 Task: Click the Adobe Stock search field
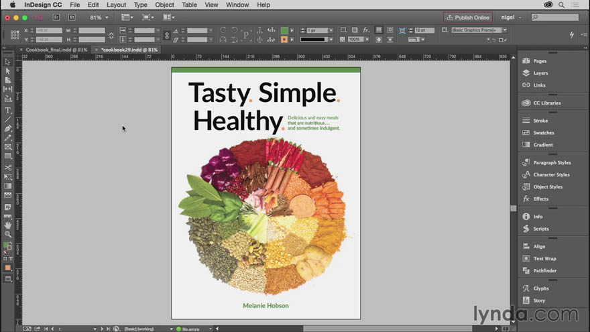(x=555, y=17)
